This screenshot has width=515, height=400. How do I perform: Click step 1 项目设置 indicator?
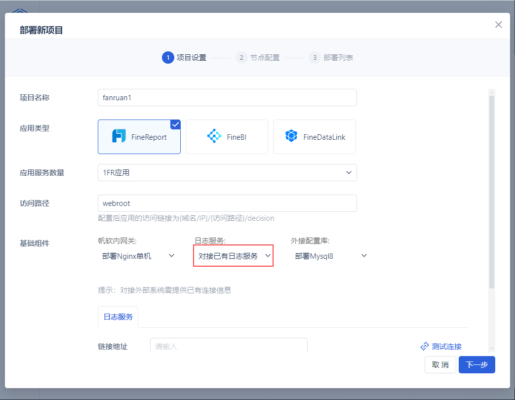[184, 57]
